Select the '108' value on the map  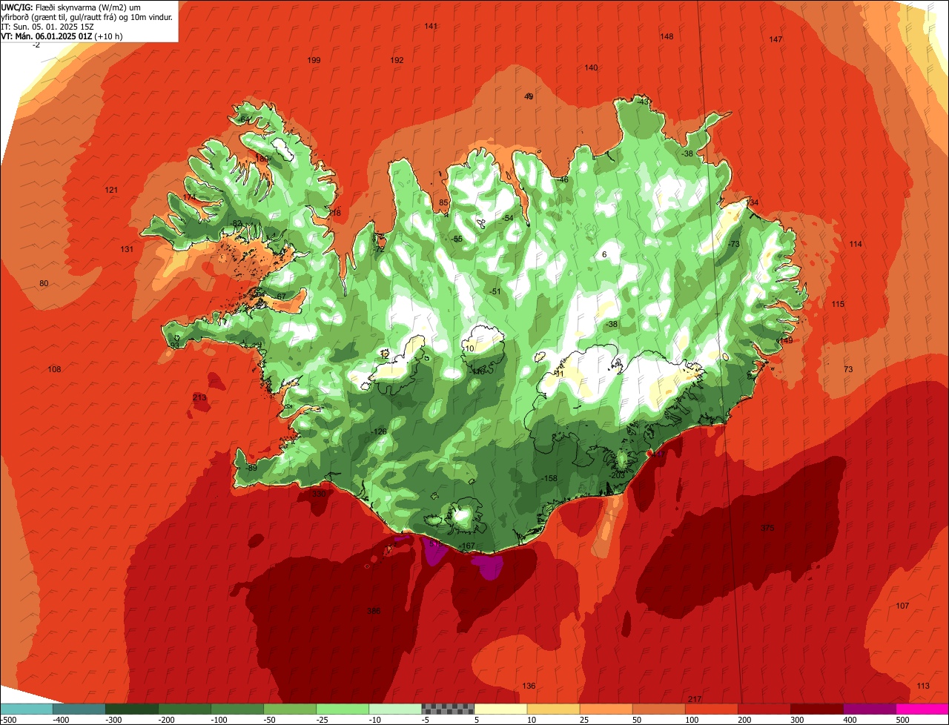click(54, 369)
